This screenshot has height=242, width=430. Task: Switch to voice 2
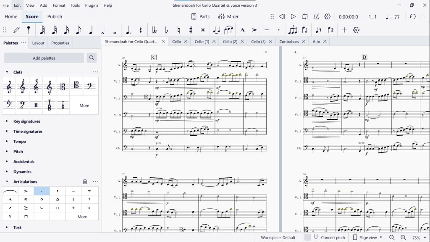coord(330,30)
